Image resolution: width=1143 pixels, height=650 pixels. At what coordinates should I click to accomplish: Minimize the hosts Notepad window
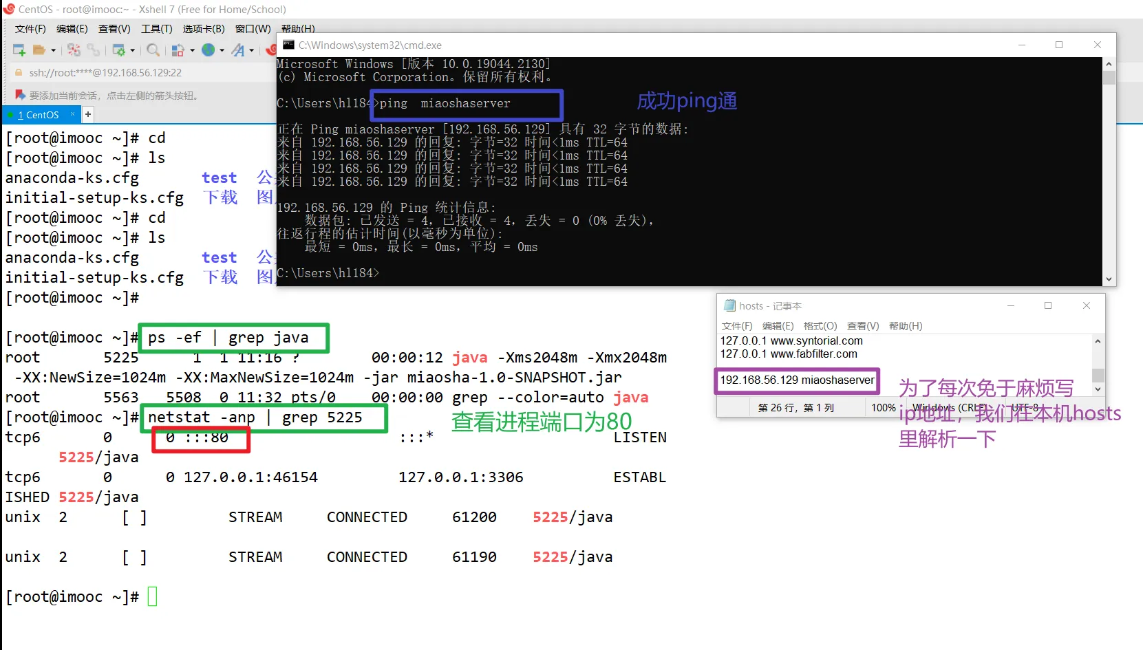1011,305
